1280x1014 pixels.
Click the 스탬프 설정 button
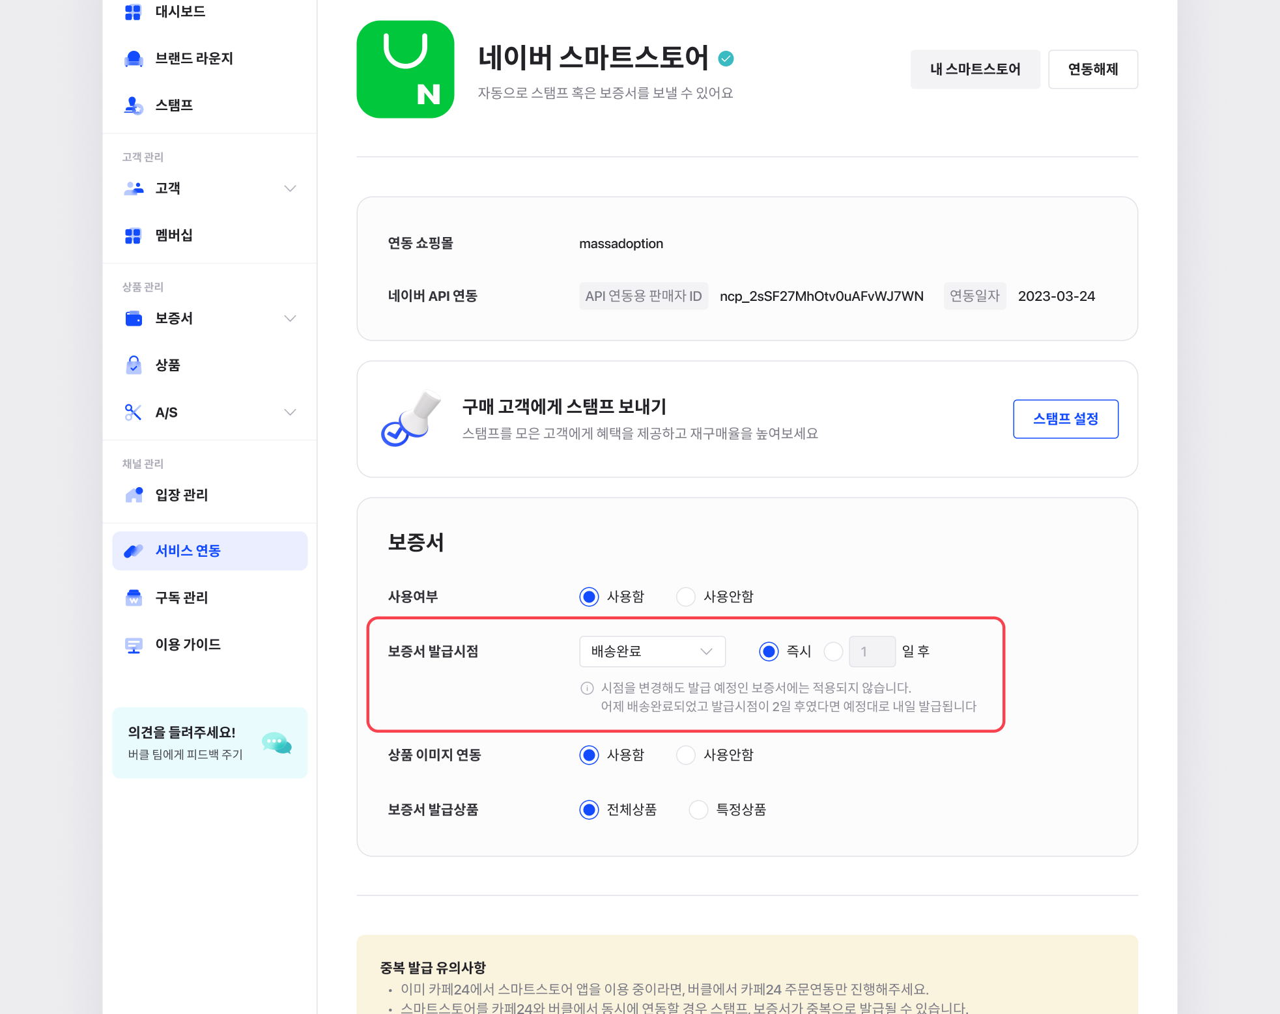pos(1065,419)
